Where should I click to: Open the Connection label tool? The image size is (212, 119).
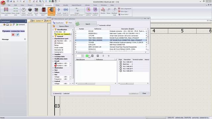[x=43, y=12]
